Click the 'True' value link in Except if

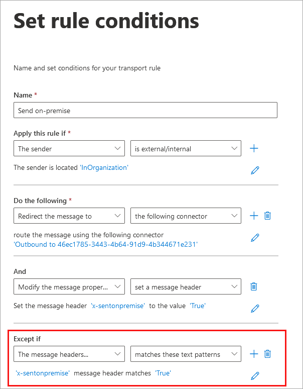coord(163,373)
